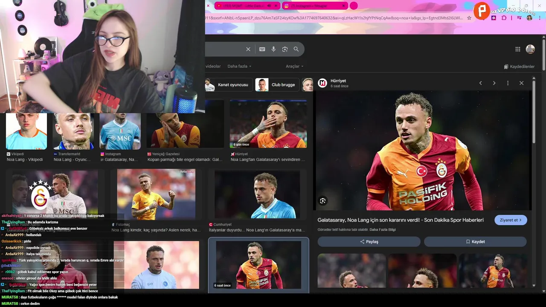Expand the Daha fazla dropdown
Screen dimensions: 546x307
tap(239, 67)
